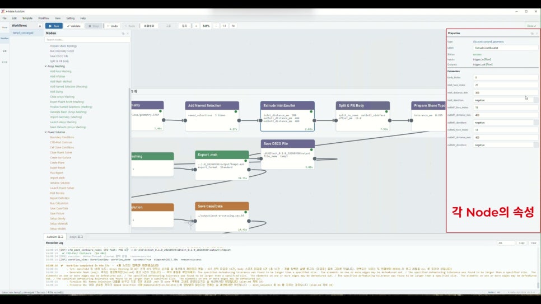Screen dimensions: 541x304
Task: Click the Redo button
Action: pyautogui.click(x=130, y=26)
